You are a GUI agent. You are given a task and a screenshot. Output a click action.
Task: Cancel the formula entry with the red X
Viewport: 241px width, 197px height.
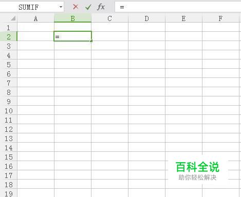tap(76, 7)
